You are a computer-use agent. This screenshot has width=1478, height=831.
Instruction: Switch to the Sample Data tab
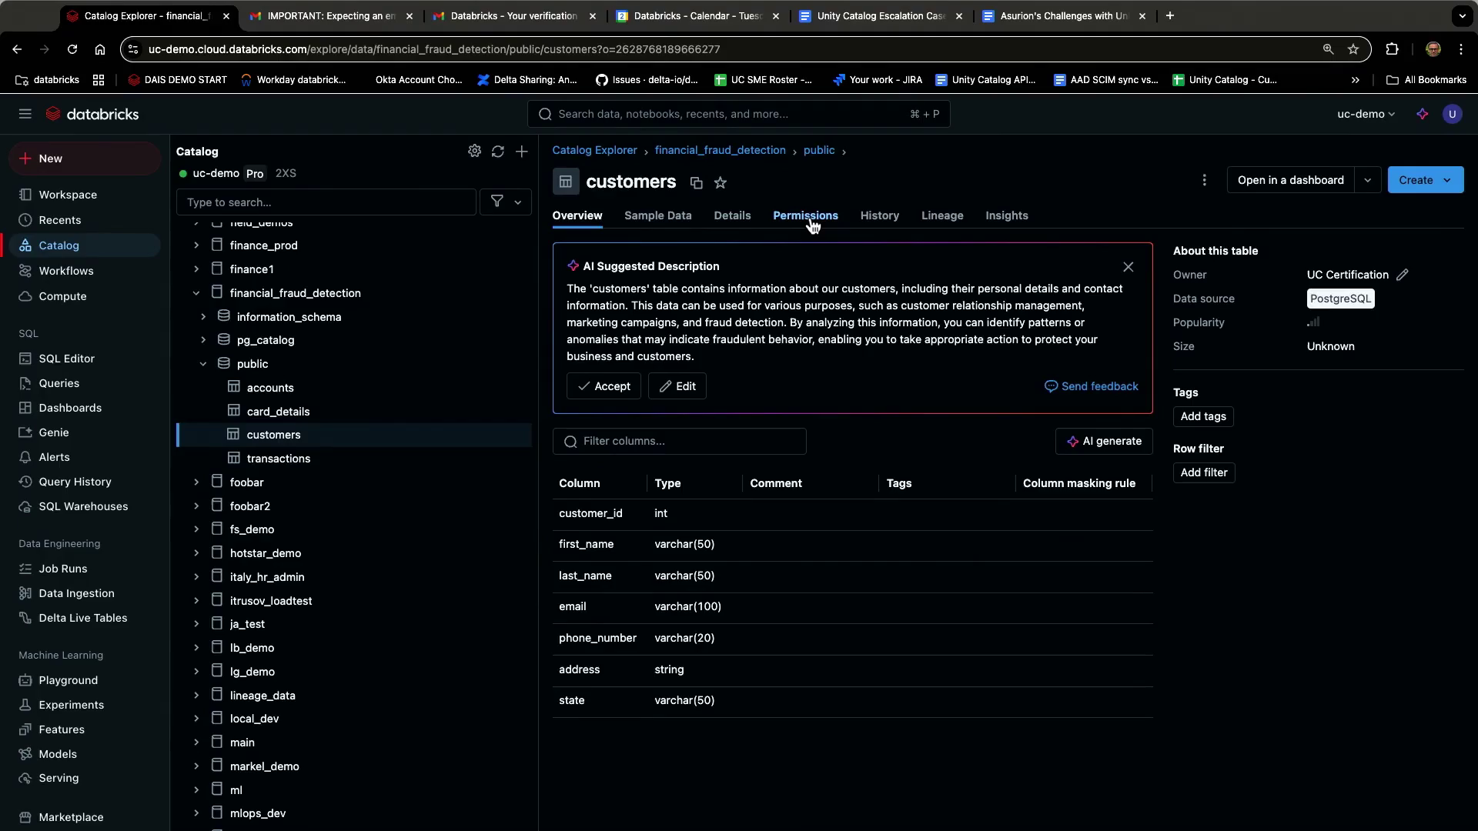[x=658, y=215]
